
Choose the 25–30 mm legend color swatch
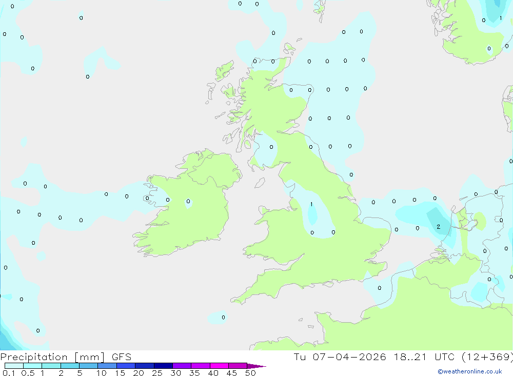[163, 366]
